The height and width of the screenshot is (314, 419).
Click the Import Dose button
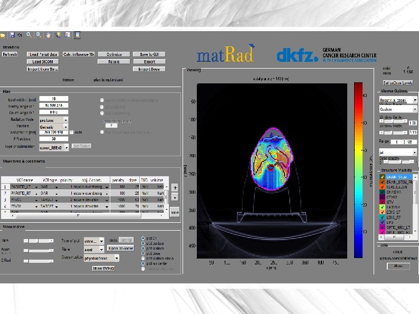[149, 69]
